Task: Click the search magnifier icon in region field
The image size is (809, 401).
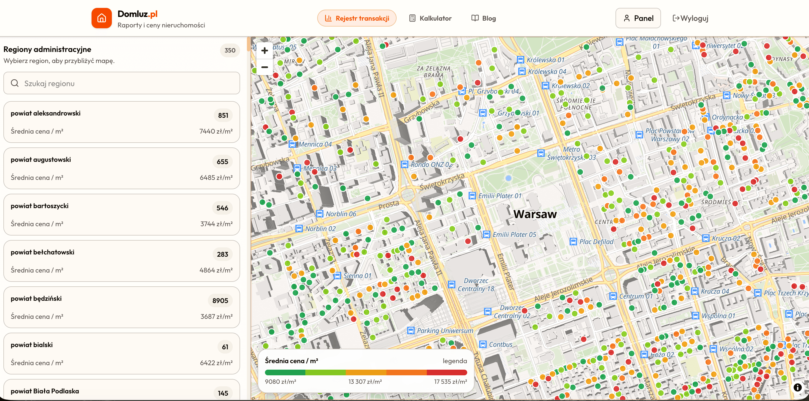Action: point(15,83)
